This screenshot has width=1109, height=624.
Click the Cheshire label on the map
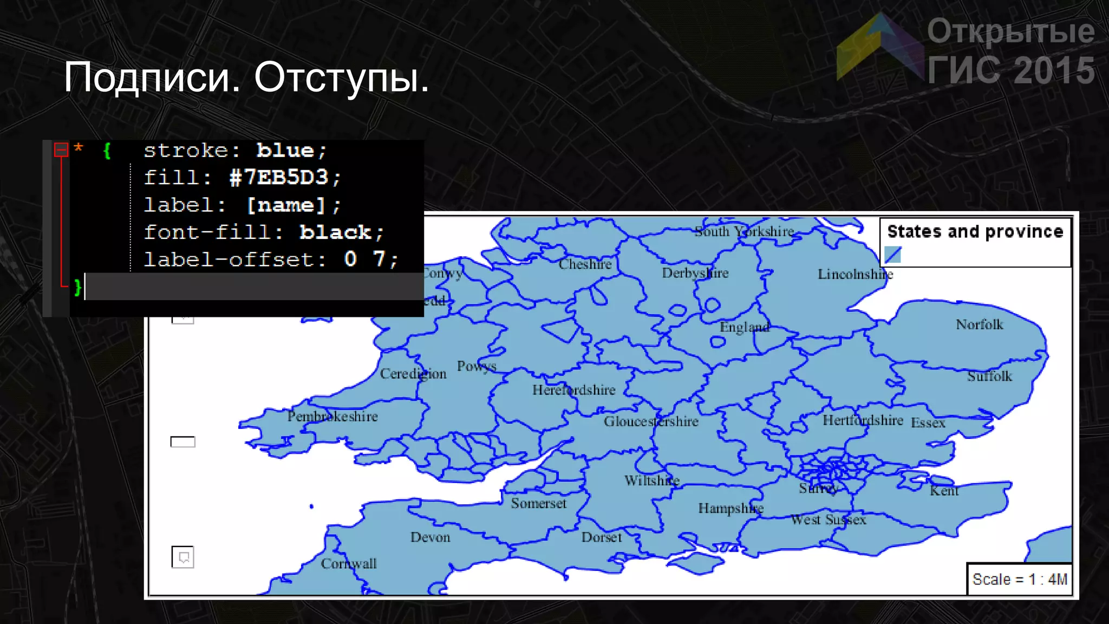click(585, 264)
